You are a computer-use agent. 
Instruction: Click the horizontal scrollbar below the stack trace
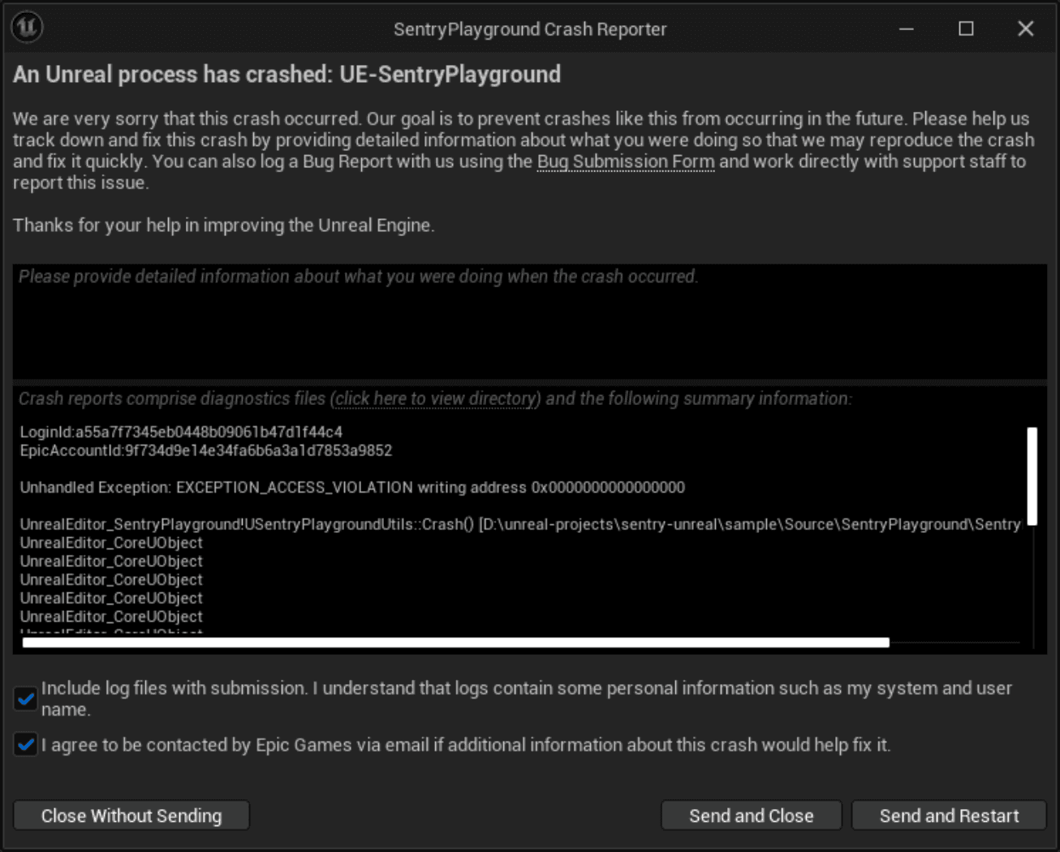(x=455, y=642)
